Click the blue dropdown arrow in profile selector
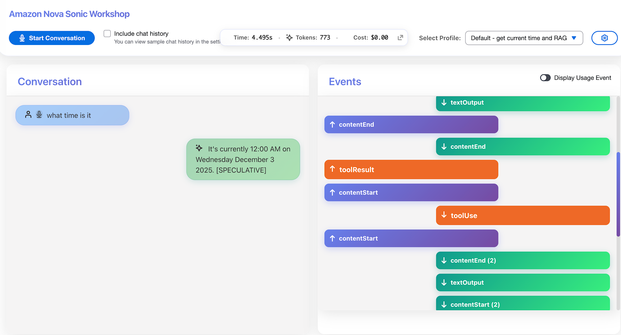Viewport: 621px width, 335px height. (x=574, y=38)
